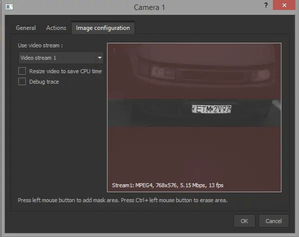Expand the video stream dropdown arrow
The height and width of the screenshot is (237, 299).
[x=100, y=58]
